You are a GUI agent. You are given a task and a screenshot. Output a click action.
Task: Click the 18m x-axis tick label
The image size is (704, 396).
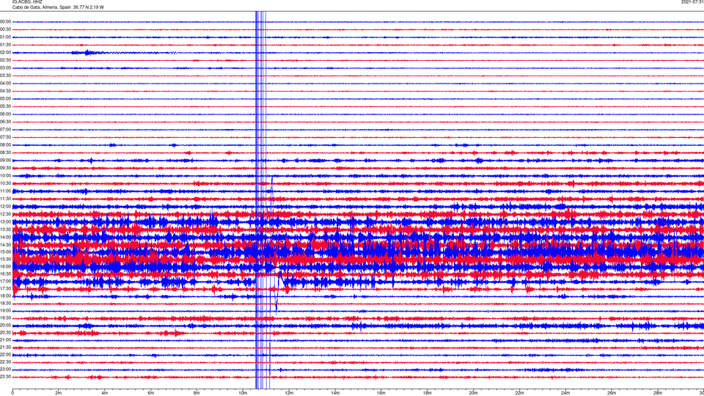point(427,393)
